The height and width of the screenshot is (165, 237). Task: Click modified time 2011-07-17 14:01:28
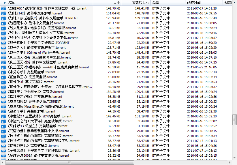pos(202,8)
